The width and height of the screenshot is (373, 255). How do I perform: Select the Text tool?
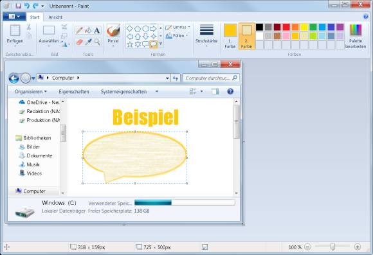pos(97,30)
